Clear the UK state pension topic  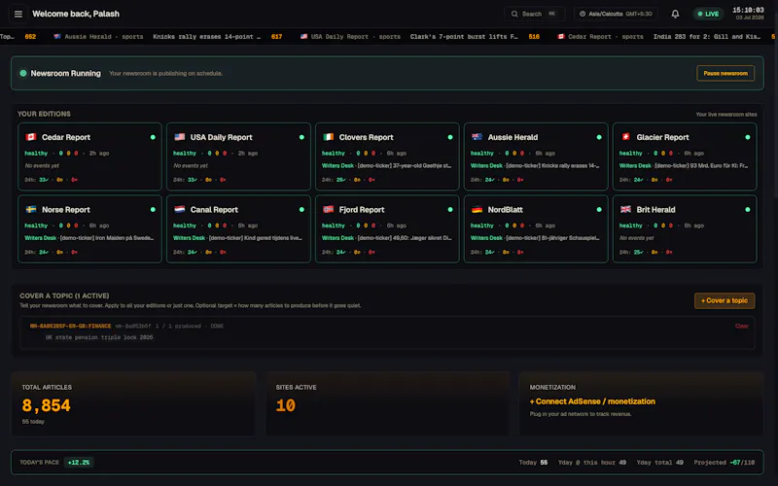pyautogui.click(x=742, y=326)
